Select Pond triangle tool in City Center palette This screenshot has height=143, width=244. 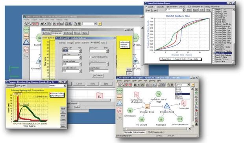click(x=120, y=103)
